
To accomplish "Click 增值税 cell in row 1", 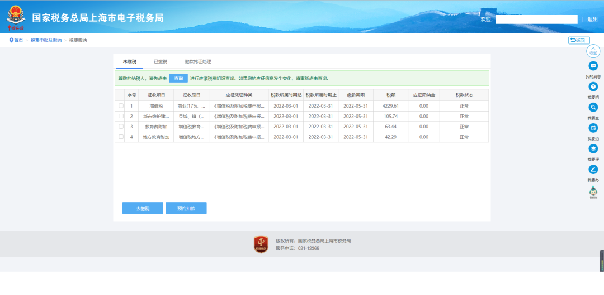I will pyautogui.click(x=156, y=105).
